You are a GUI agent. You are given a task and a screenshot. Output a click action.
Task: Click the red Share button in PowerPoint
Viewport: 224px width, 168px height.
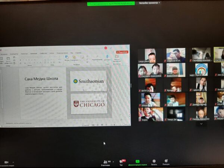[x=122, y=52]
